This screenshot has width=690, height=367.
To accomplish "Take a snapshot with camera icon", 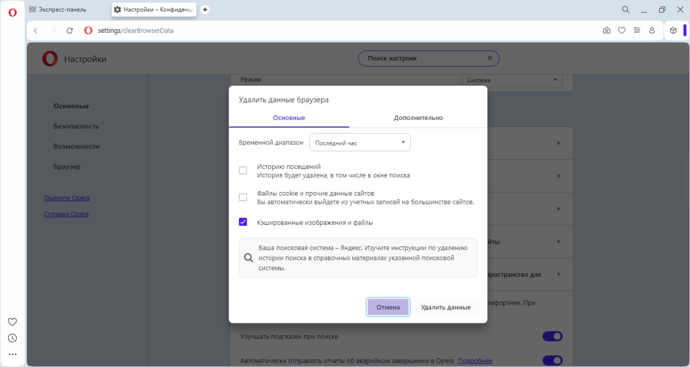I will (x=606, y=31).
